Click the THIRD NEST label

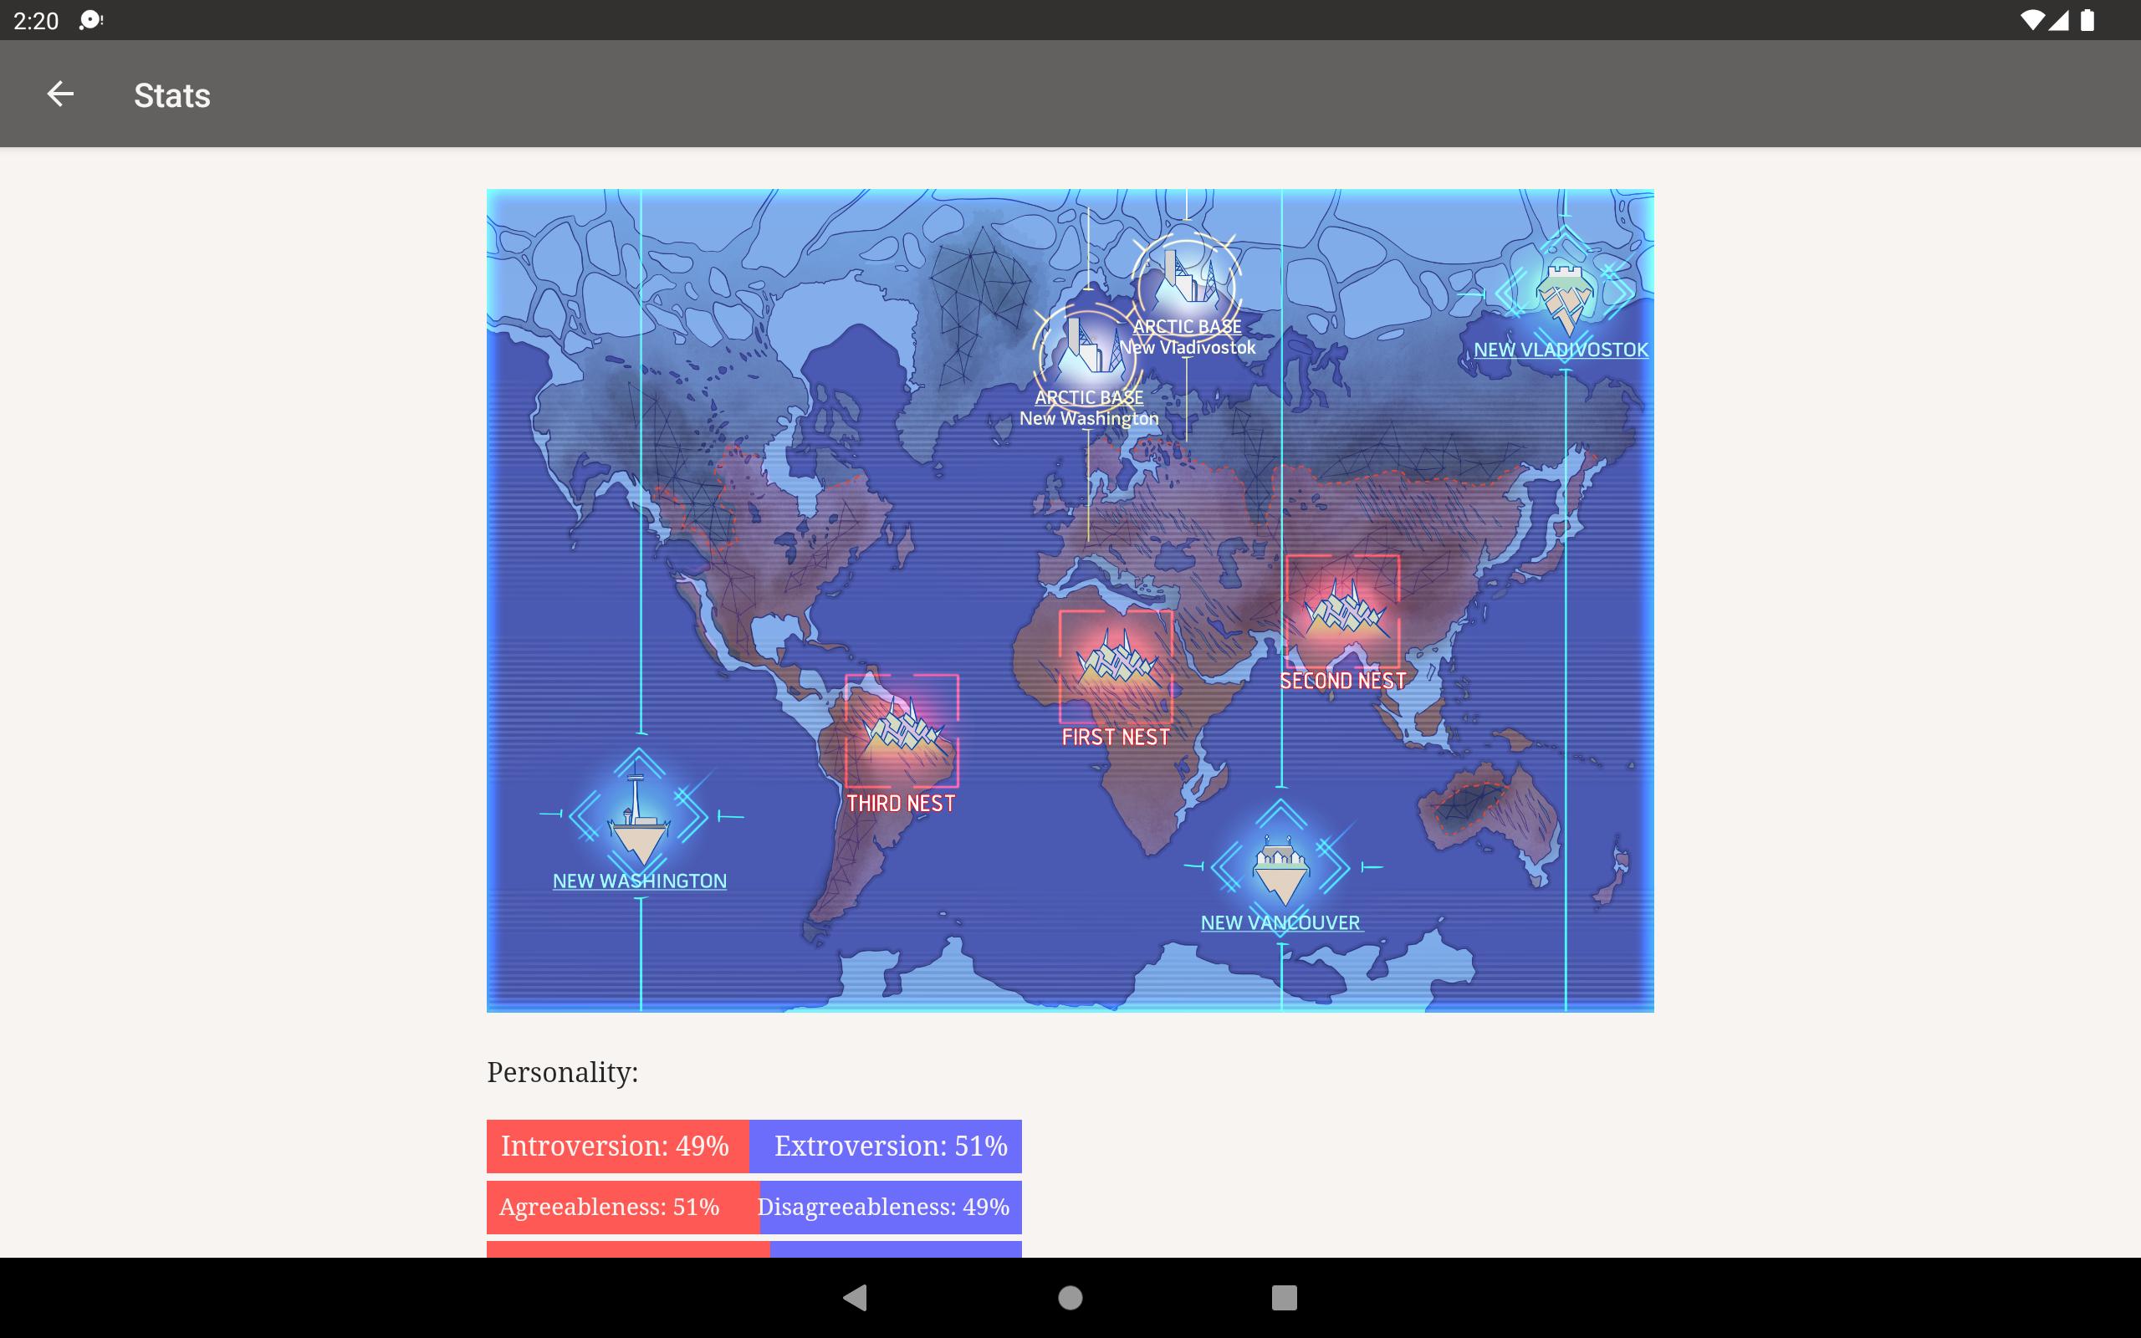click(902, 804)
